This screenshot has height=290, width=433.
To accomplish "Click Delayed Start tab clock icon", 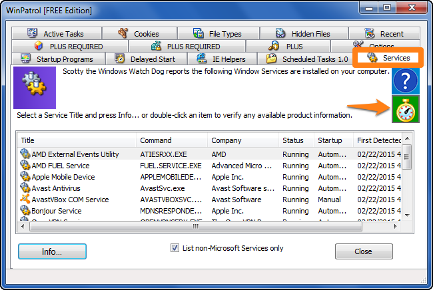I will pyautogui.click(x=119, y=59).
